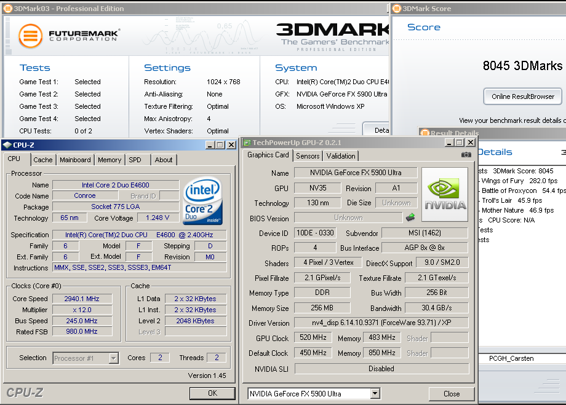Close the CPU-Z window
This screenshot has height=405, width=566.
(x=231, y=145)
